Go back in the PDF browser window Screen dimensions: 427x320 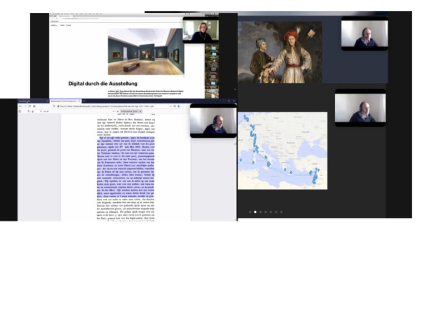(21, 106)
